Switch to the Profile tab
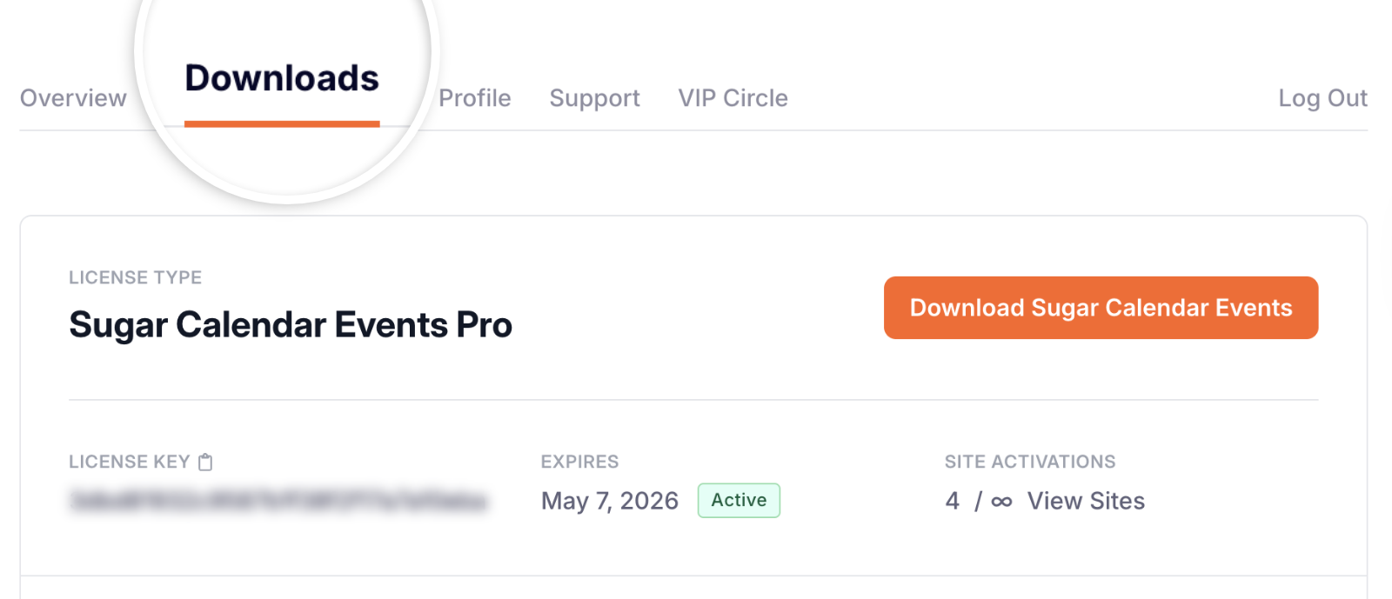Viewport: 1392px width, 599px height. point(475,98)
